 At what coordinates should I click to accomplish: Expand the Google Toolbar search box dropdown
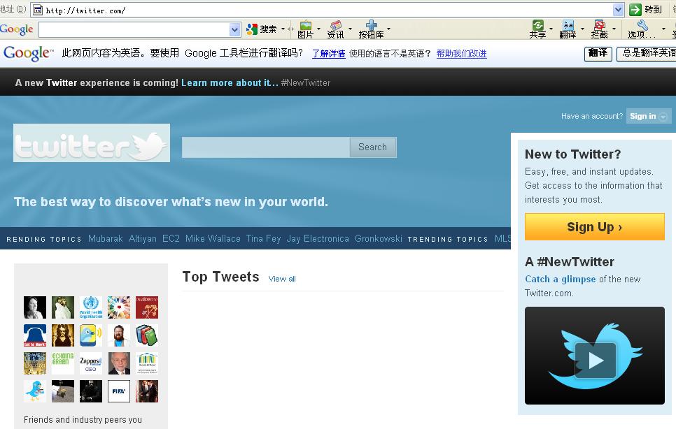(235, 29)
